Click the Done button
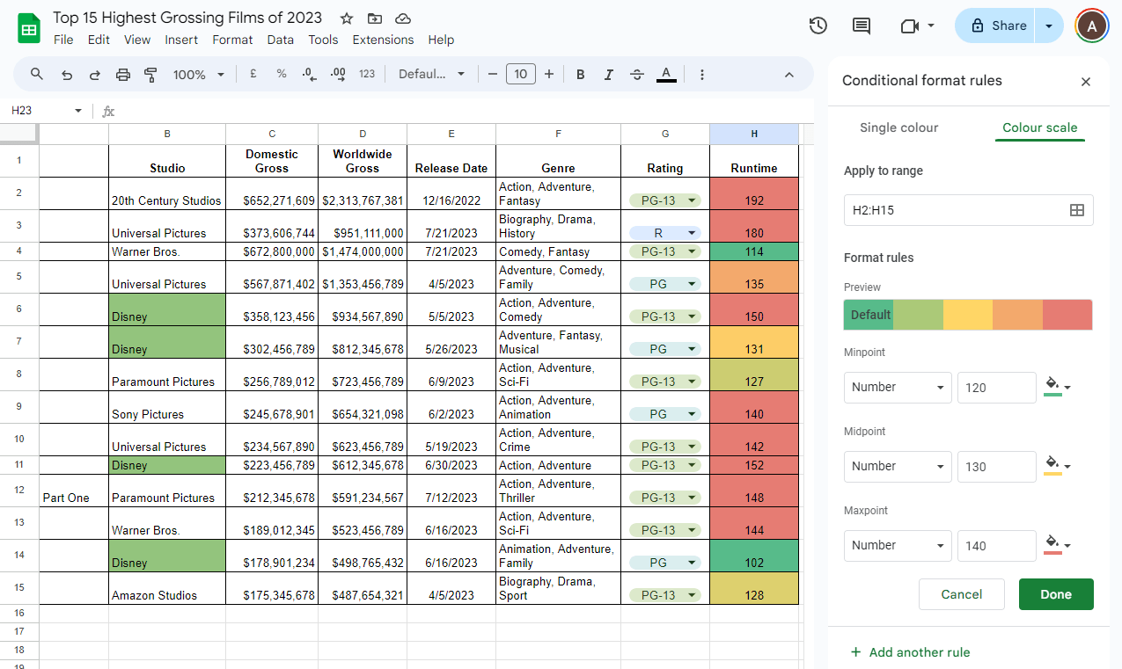Image resolution: width=1122 pixels, height=669 pixels. pos(1056,594)
